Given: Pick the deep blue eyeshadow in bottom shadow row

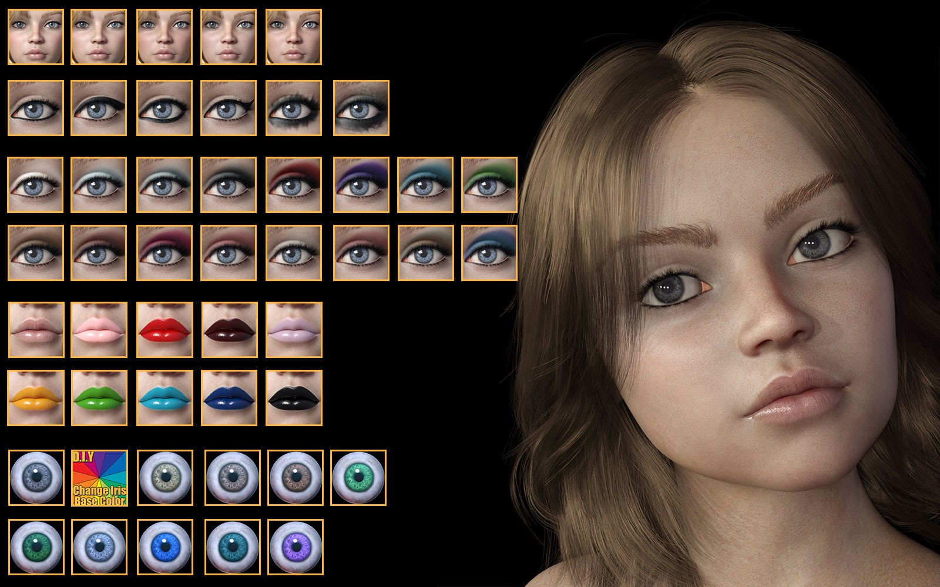Looking at the screenshot, I should click(x=489, y=253).
